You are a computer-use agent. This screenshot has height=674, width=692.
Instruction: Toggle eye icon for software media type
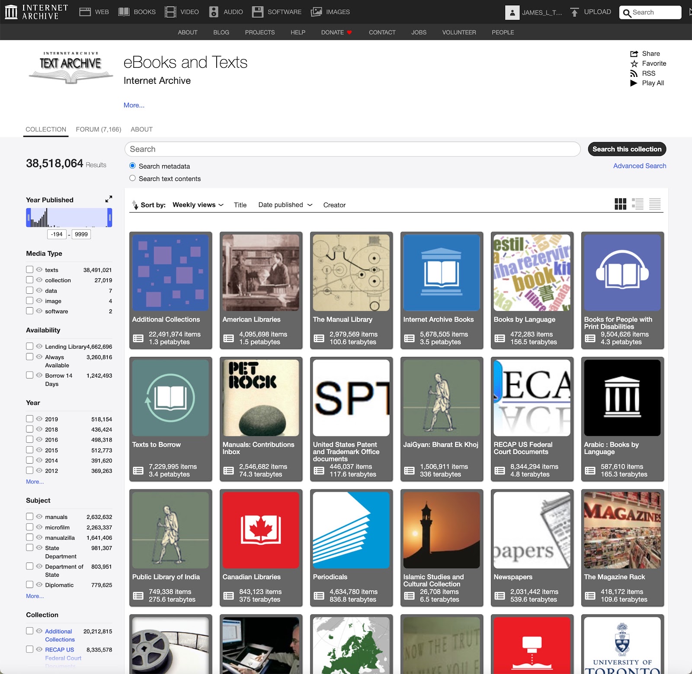pyautogui.click(x=39, y=311)
